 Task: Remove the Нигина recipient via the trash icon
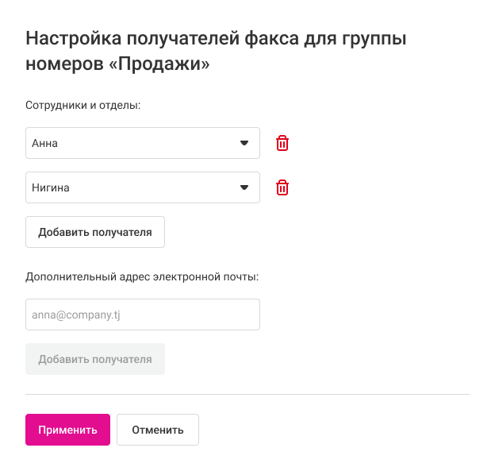tap(282, 187)
